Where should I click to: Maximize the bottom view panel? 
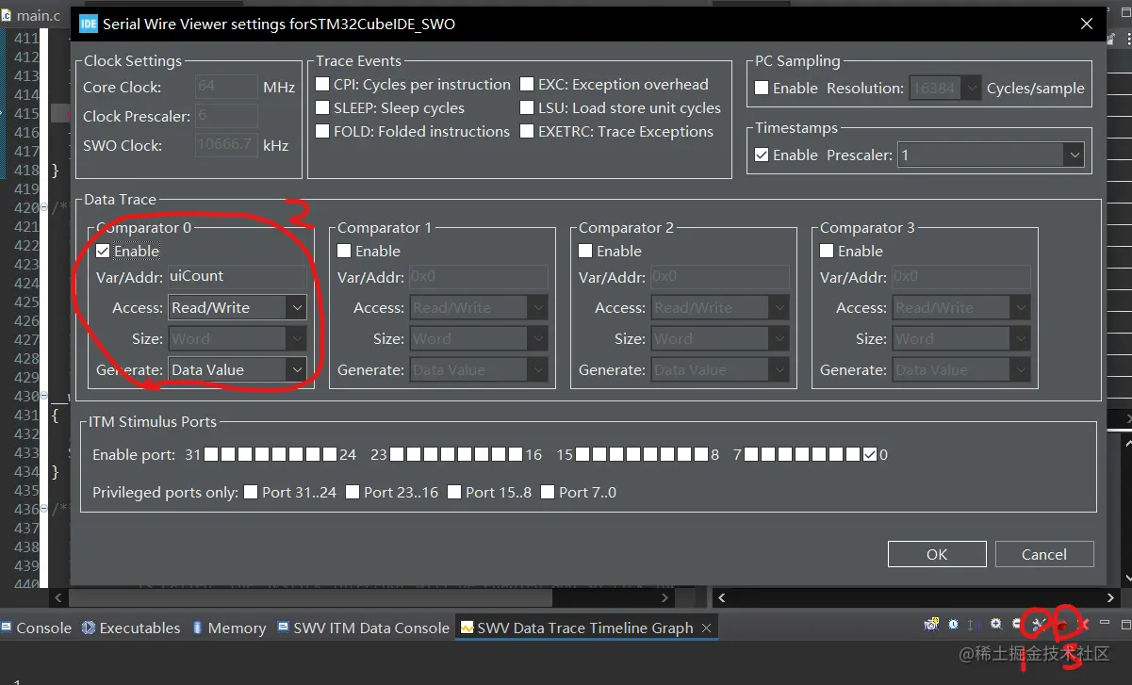[1124, 625]
